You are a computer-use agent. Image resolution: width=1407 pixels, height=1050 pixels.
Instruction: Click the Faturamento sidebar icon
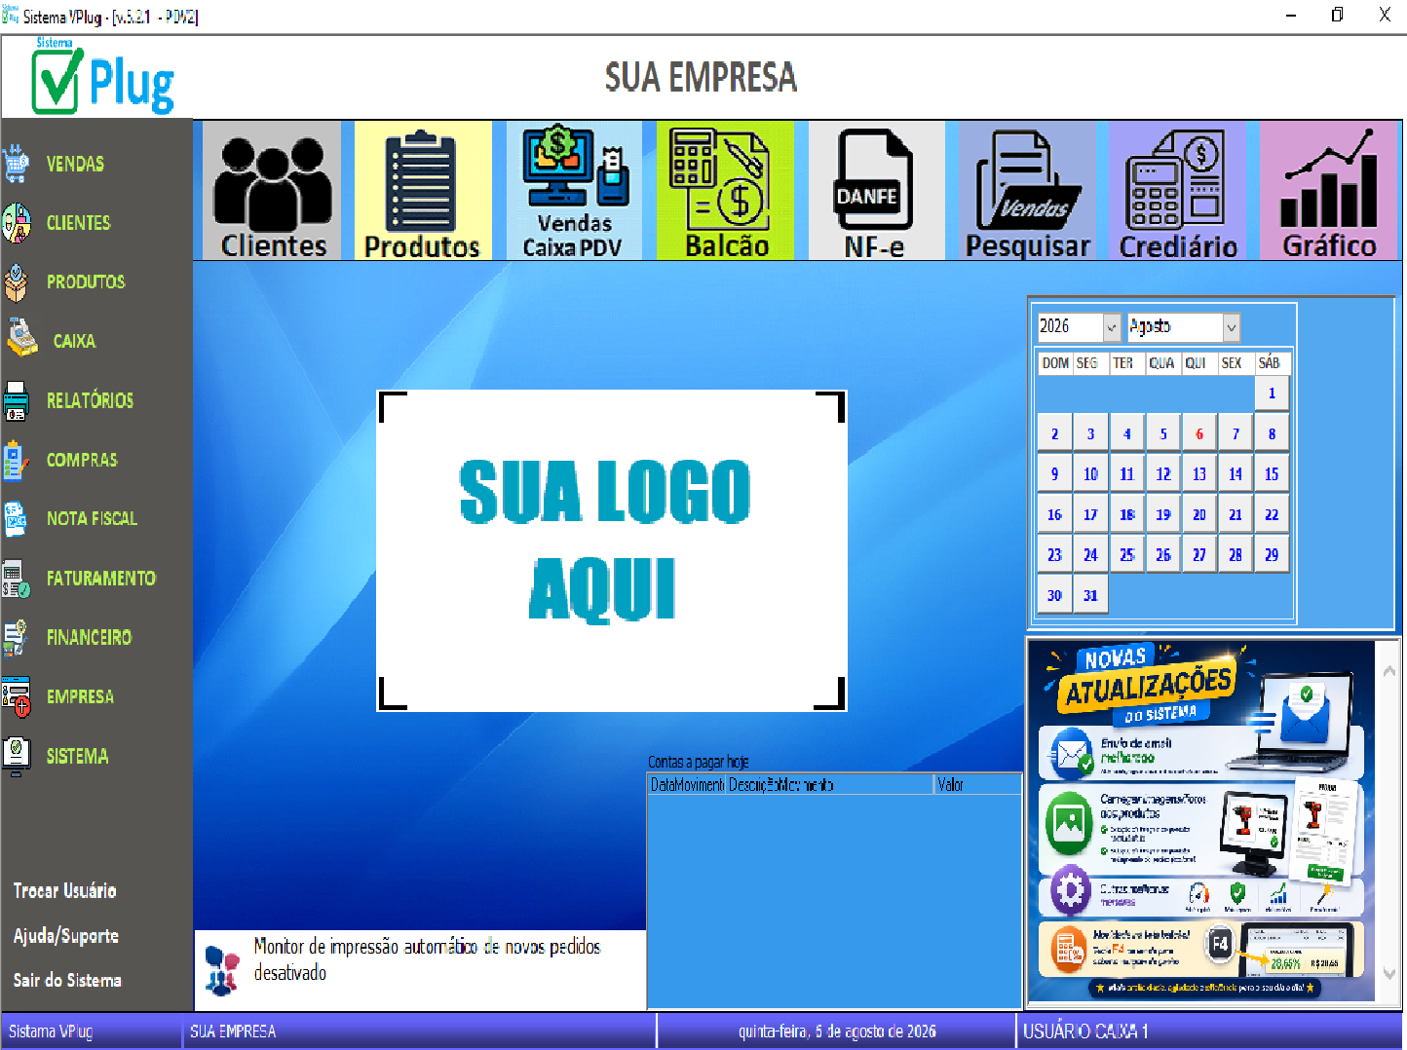[17, 579]
